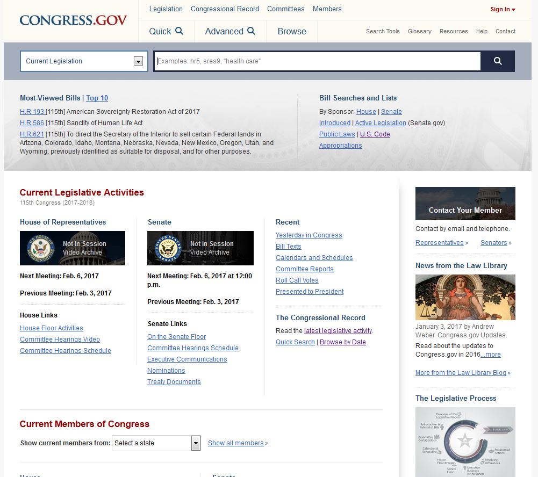The height and width of the screenshot is (477, 538).
Task: View Roll Call Votes
Action: [297, 280]
